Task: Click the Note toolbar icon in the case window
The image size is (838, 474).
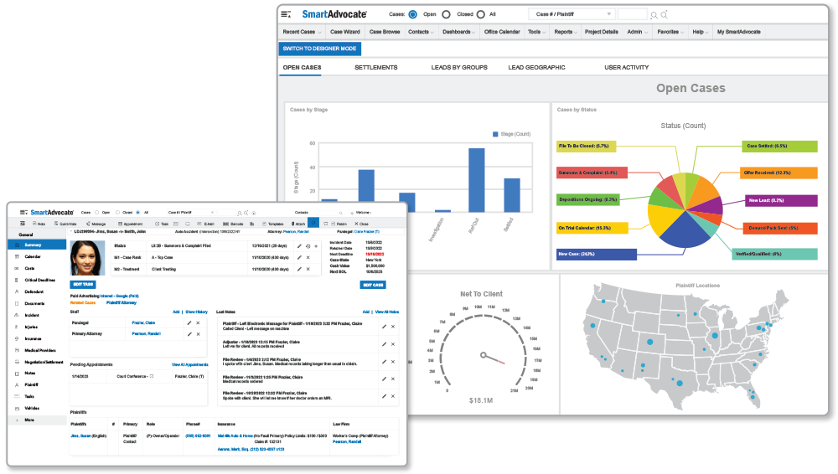Action: [x=34, y=224]
